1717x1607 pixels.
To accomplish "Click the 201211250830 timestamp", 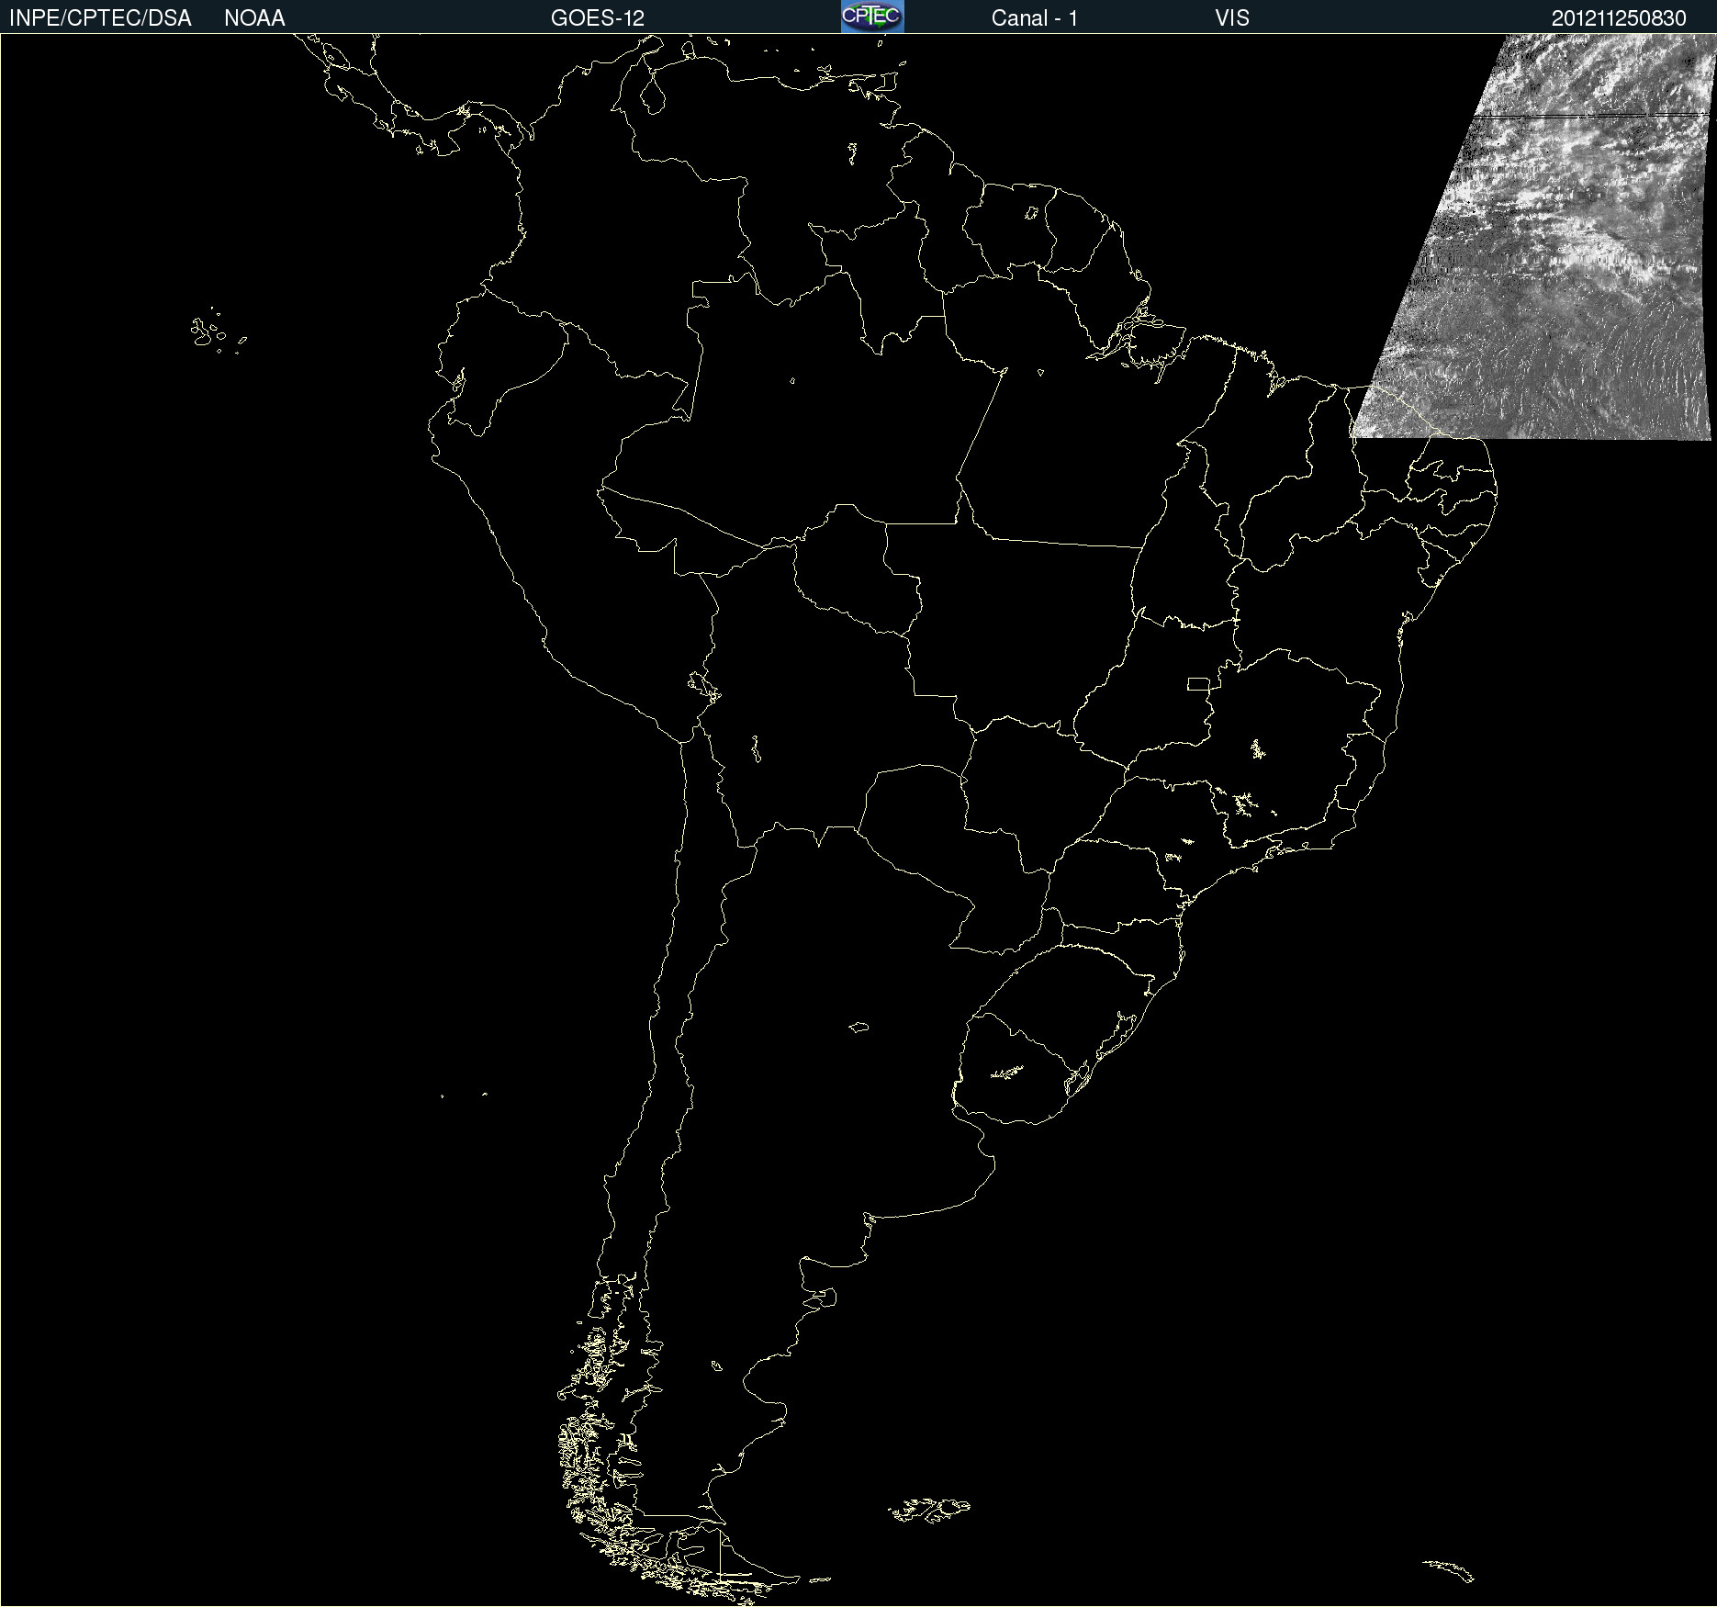I will click(x=1619, y=18).
